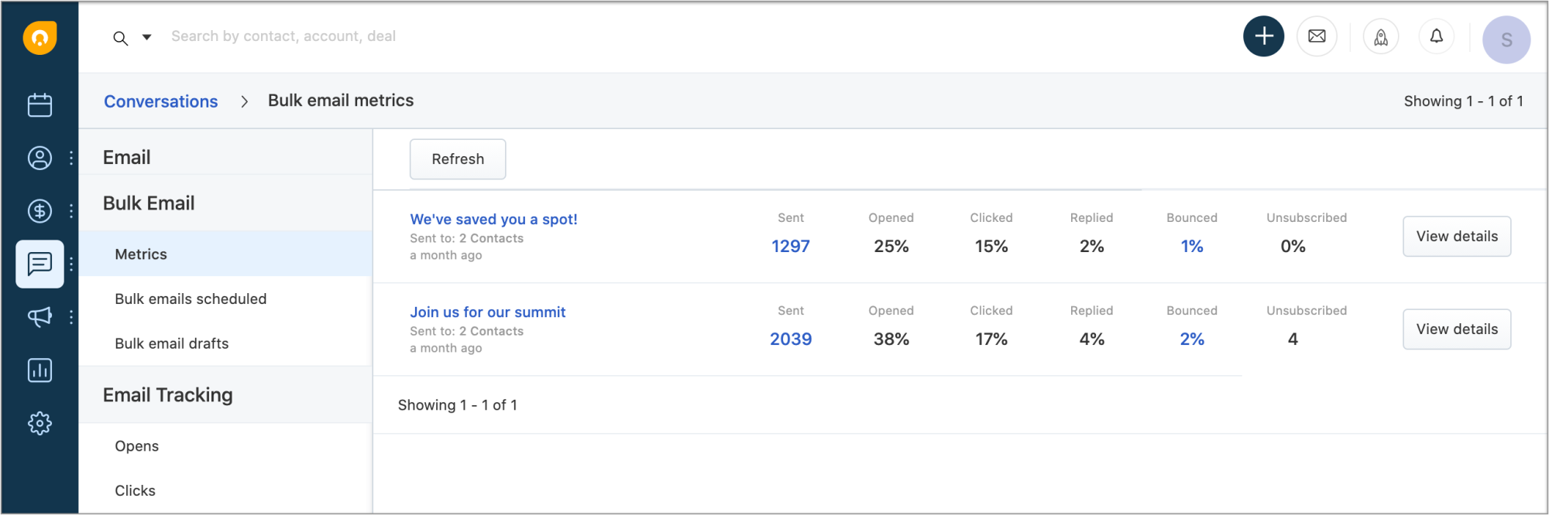Open the calendar icon in sidebar

coord(39,105)
